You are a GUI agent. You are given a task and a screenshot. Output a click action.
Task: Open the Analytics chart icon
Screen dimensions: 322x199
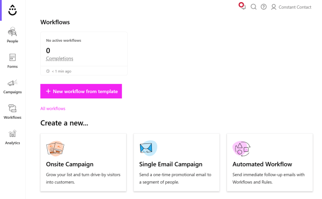(x=12, y=134)
